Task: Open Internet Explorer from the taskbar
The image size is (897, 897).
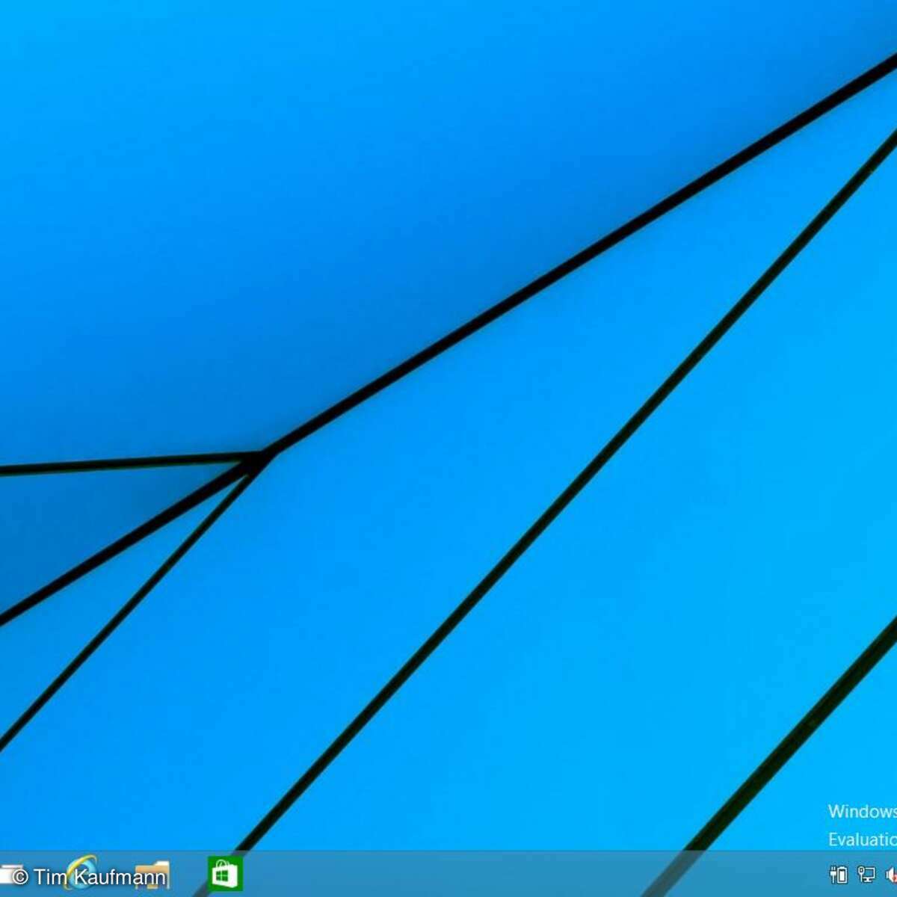Action: tap(80, 873)
